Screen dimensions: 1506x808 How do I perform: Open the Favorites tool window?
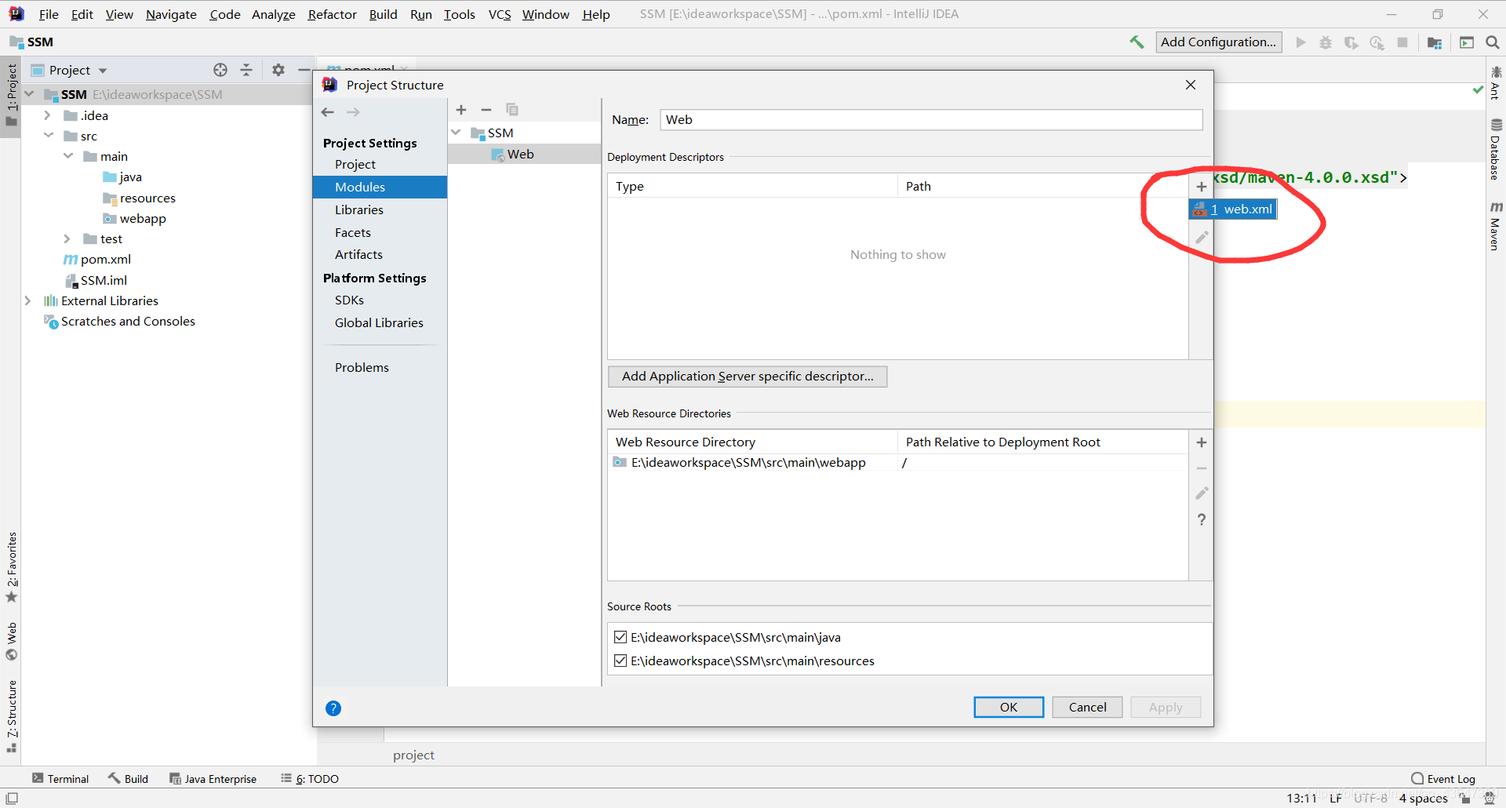pos(12,567)
